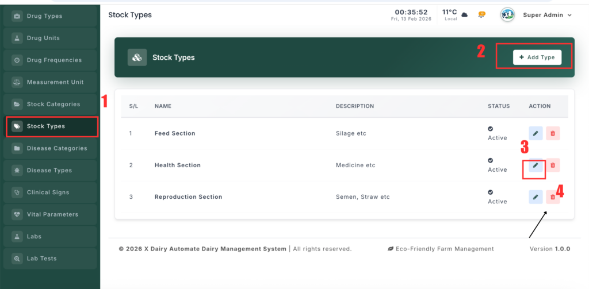Click the weather cloud icon
This screenshot has height=289, width=589.
[x=465, y=15]
